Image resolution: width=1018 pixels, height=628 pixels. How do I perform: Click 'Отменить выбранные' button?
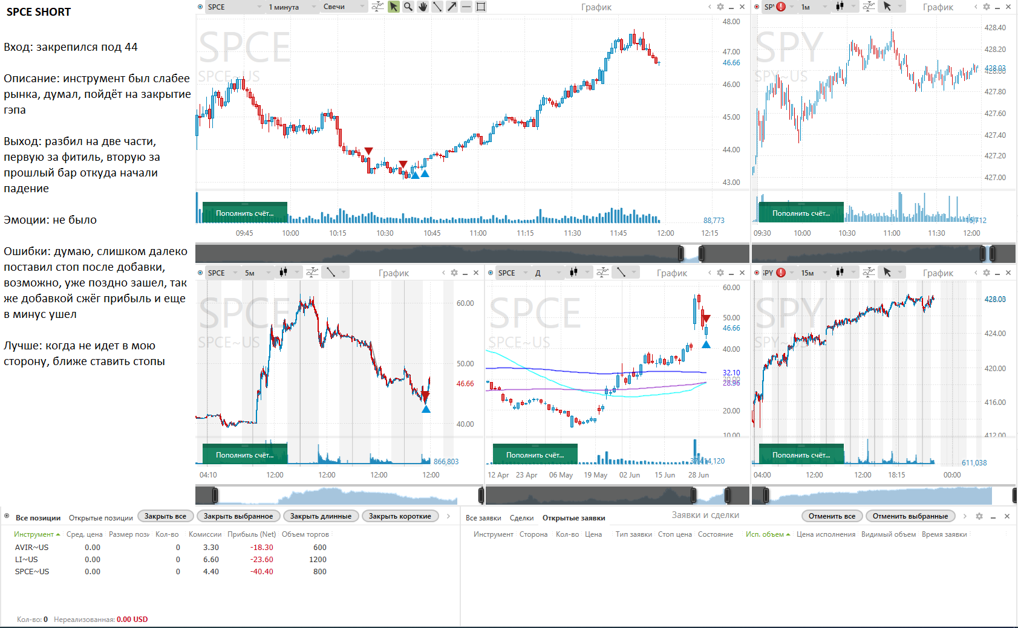pos(910,516)
